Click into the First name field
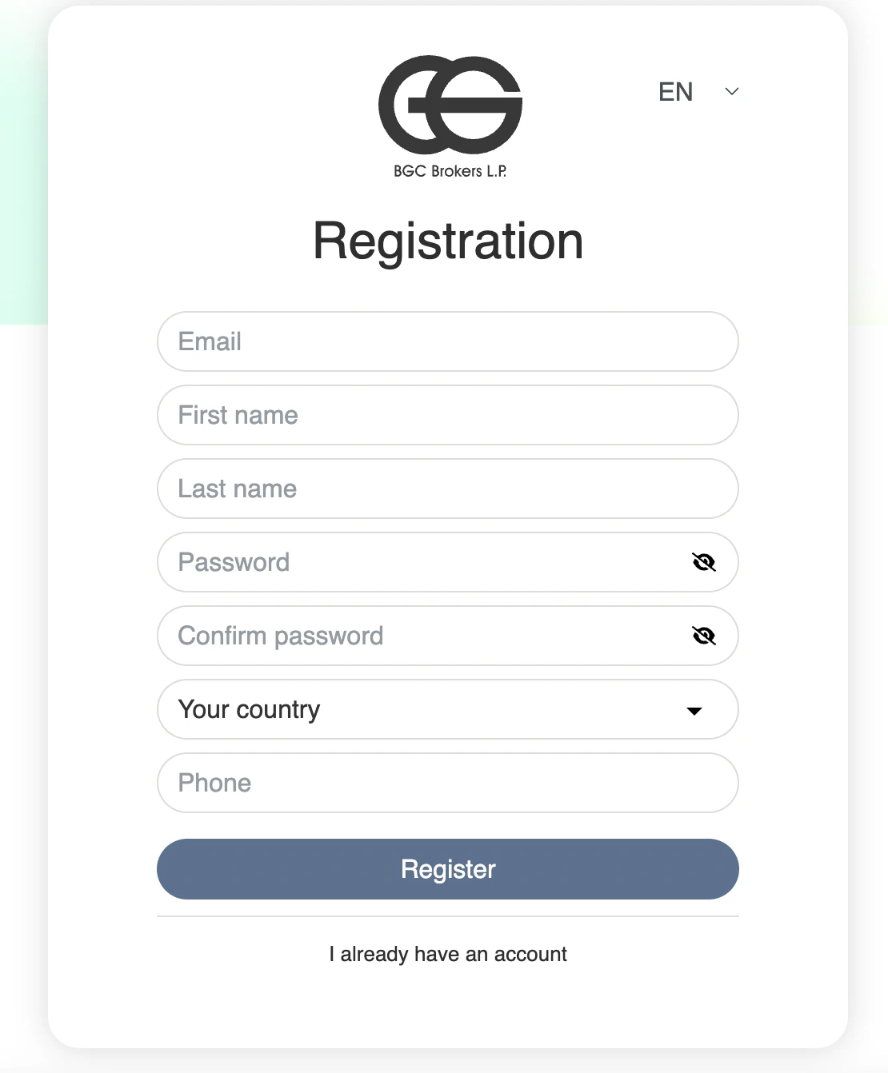 [448, 415]
